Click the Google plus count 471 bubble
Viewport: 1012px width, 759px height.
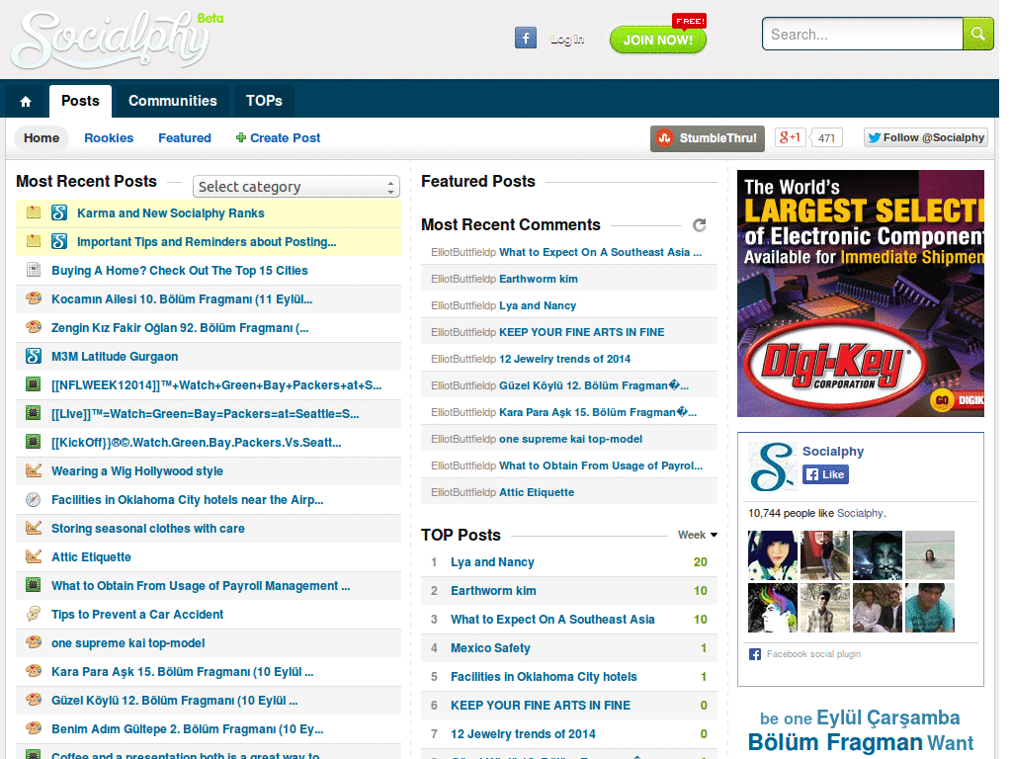(x=826, y=137)
